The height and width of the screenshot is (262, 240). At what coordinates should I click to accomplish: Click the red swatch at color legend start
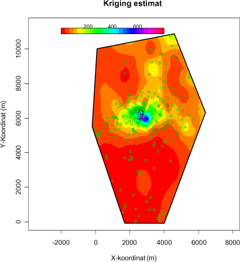[63, 31]
